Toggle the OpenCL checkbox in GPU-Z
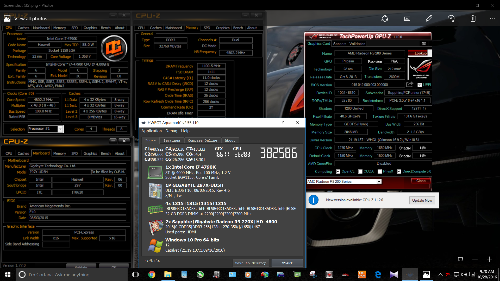Screen dimensions: 500x281 click(x=338, y=171)
